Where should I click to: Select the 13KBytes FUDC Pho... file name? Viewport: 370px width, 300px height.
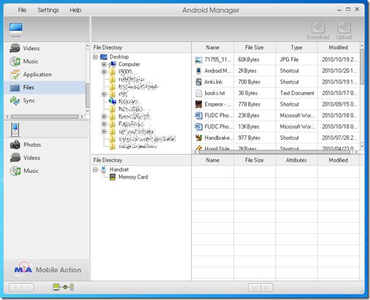tap(219, 126)
